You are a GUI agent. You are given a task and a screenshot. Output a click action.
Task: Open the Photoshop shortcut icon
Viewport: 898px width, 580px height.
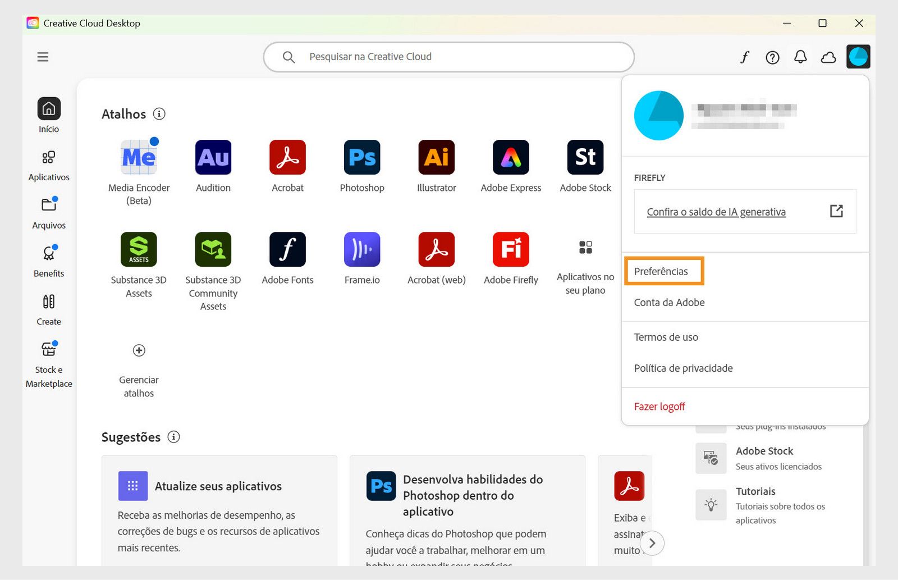[361, 158]
